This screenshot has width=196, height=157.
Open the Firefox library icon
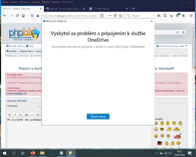click(159, 16)
